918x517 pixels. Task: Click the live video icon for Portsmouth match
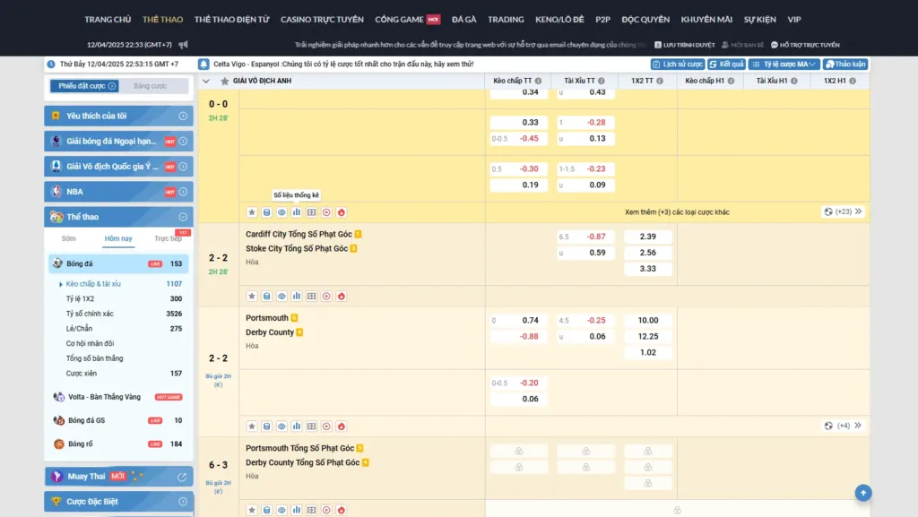(x=326, y=427)
